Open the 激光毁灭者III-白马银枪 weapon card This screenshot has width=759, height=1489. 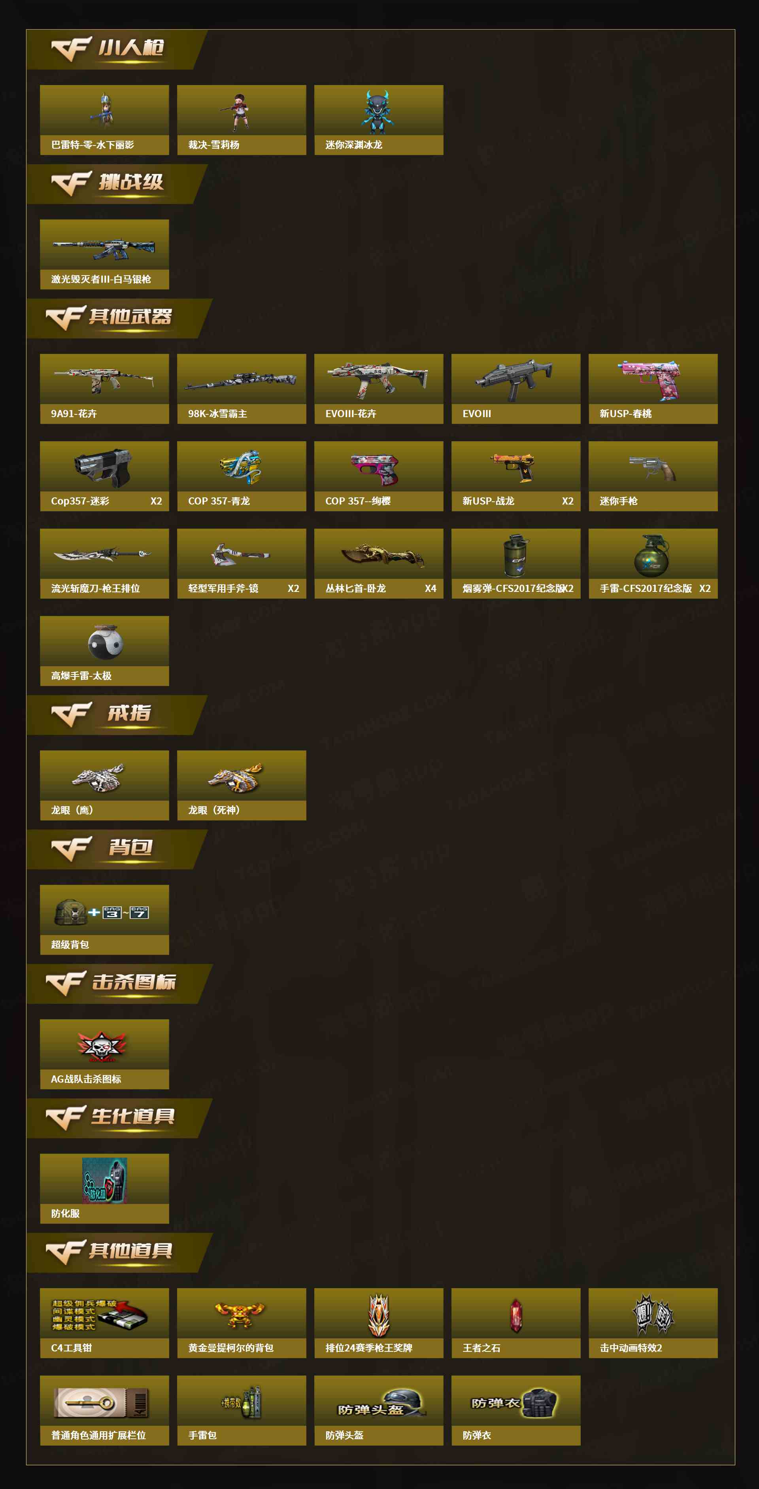coord(105,254)
